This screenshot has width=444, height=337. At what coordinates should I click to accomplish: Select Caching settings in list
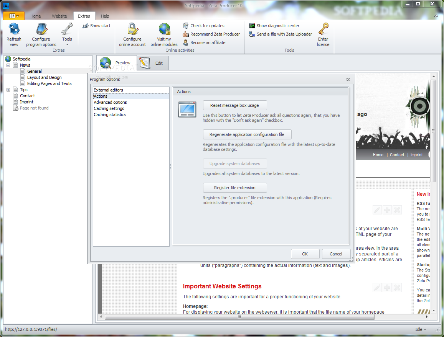point(131,108)
